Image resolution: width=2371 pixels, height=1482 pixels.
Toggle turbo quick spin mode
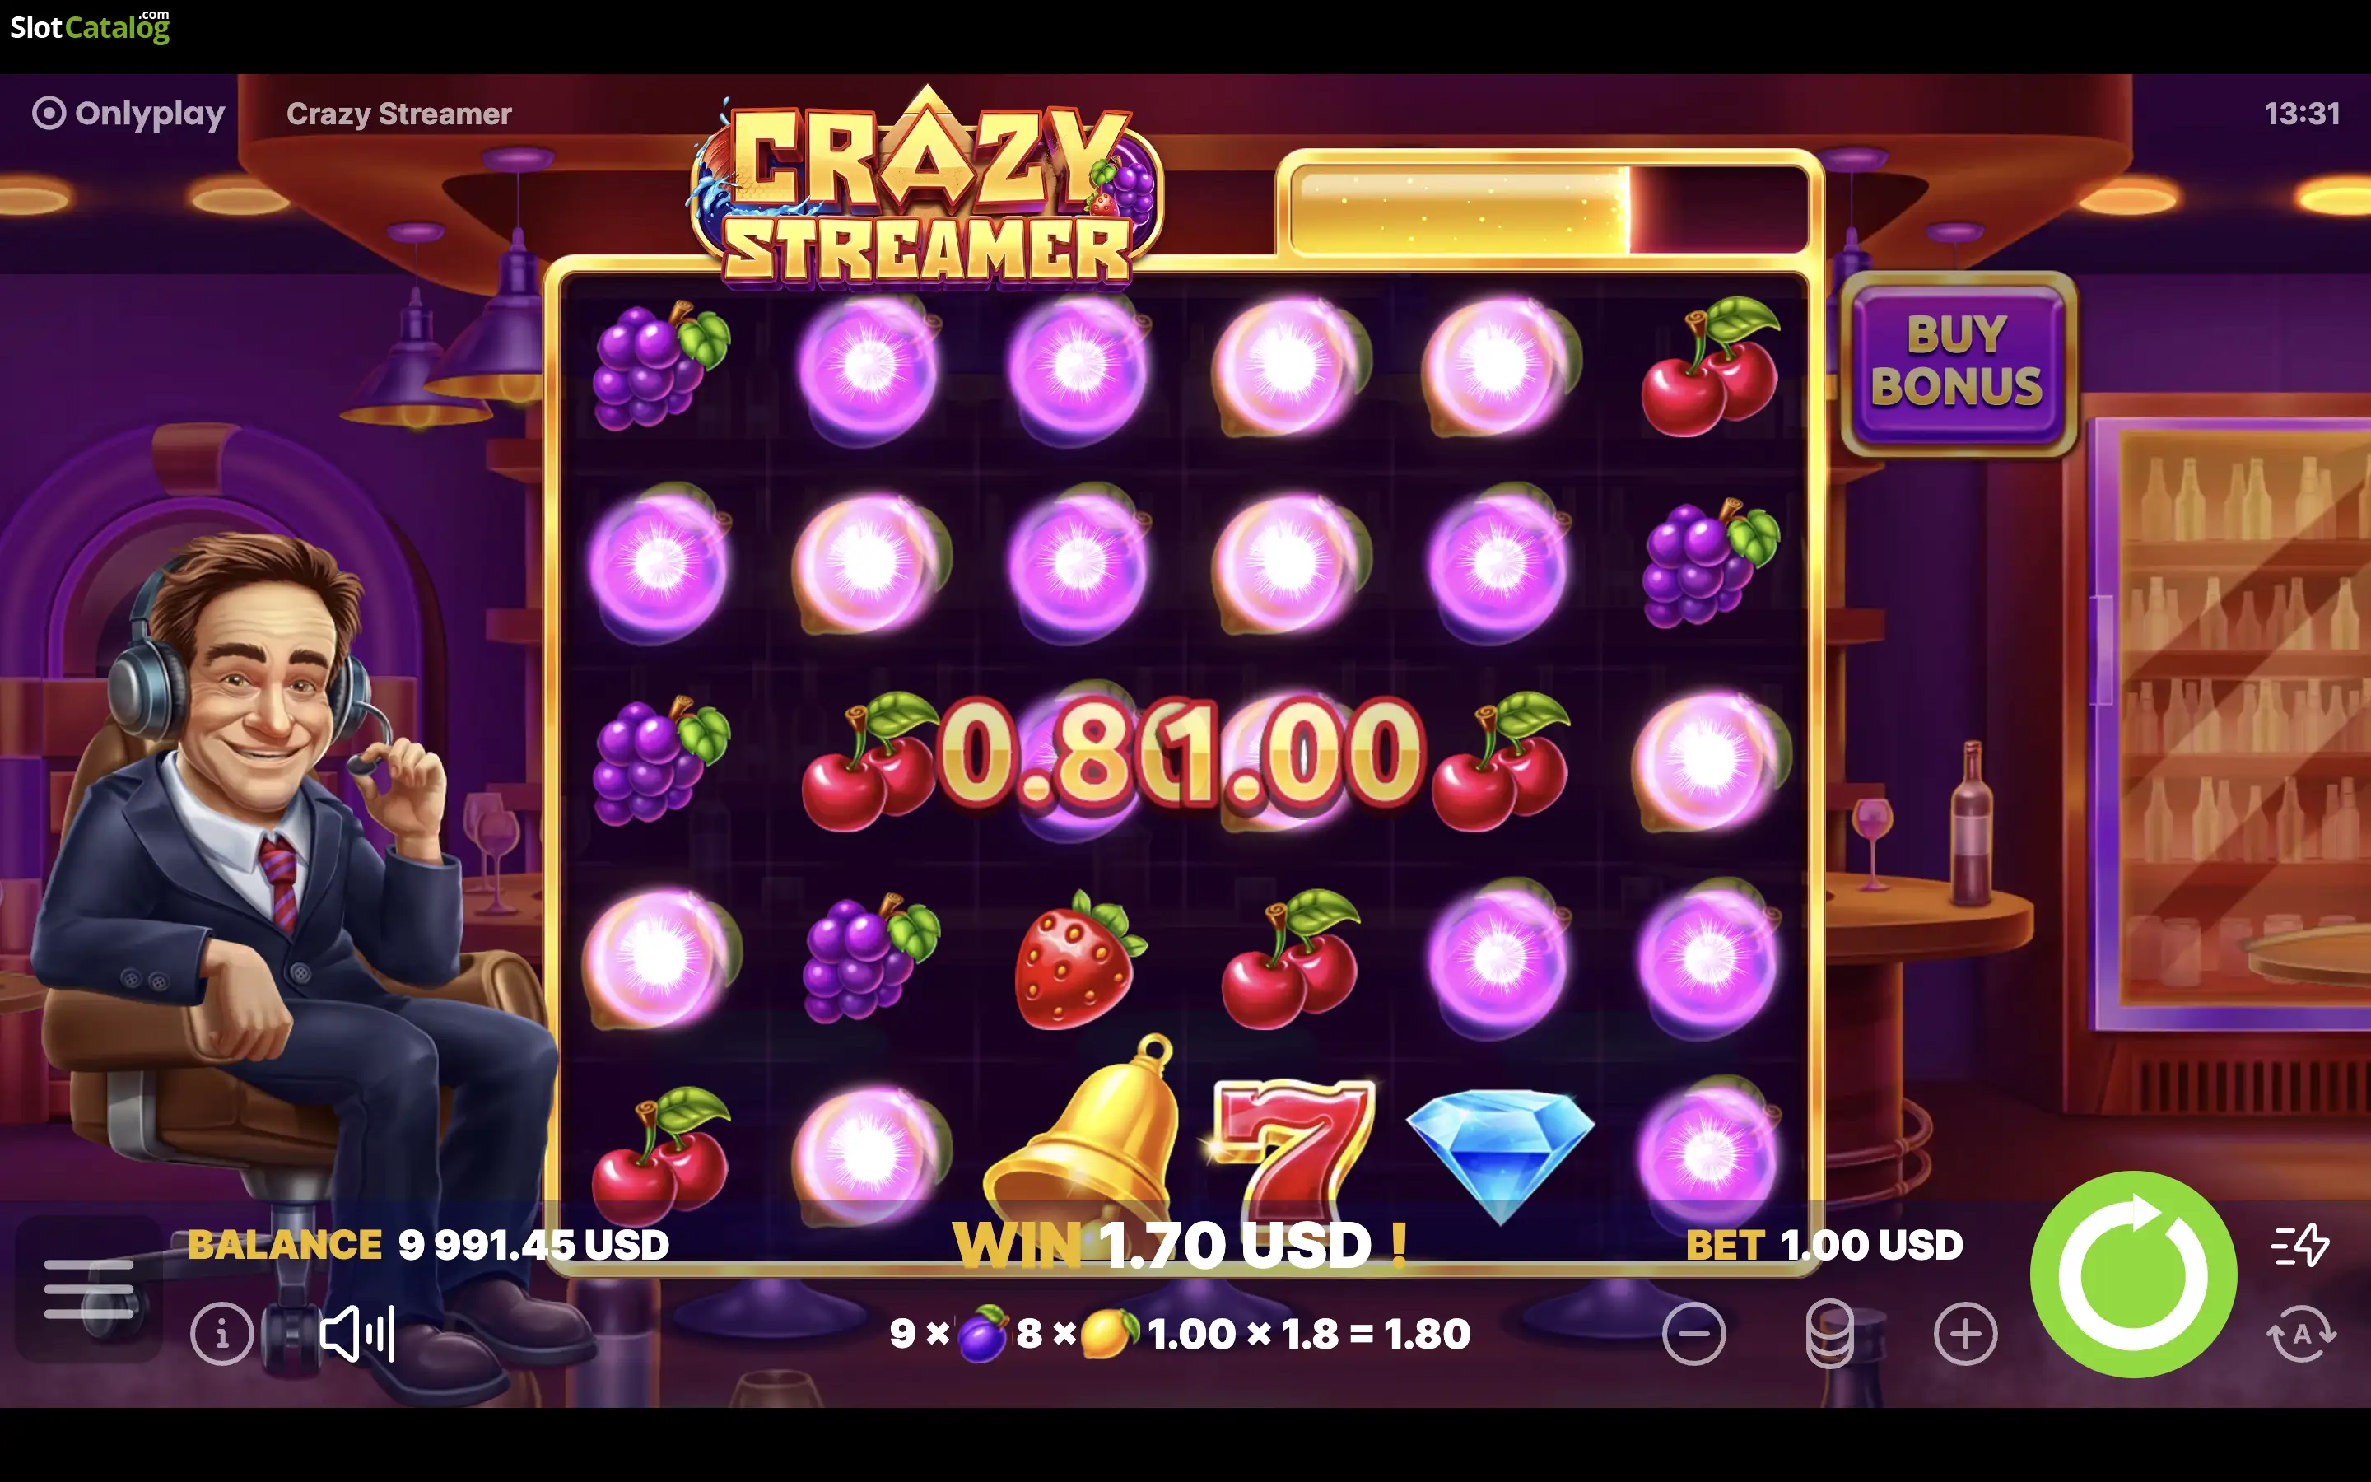(x=2299, y=1245)
